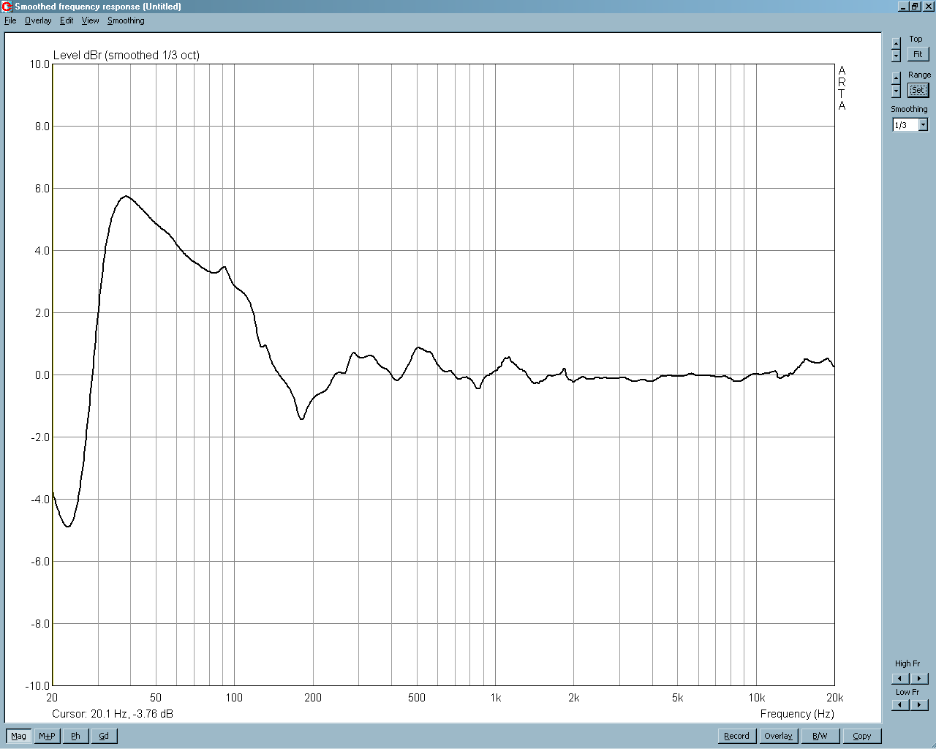Click the 0.0 level axis label

pos(42,375)
